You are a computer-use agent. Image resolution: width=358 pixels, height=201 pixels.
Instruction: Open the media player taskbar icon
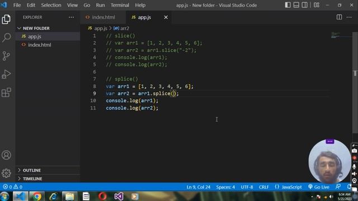pos(135,196)
